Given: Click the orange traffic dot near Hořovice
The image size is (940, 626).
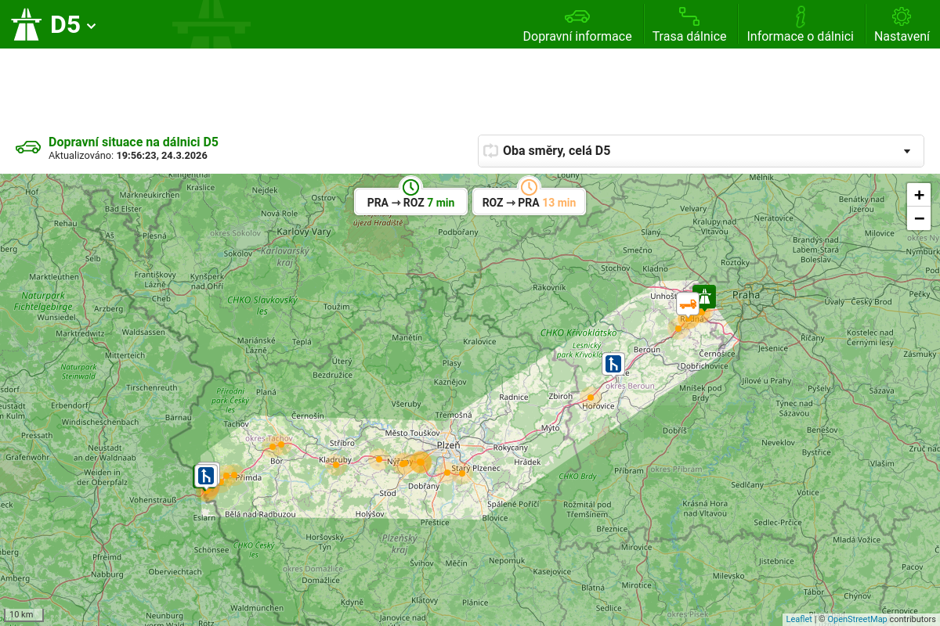Looking at the screenshot, I should (x=590, y=398).
